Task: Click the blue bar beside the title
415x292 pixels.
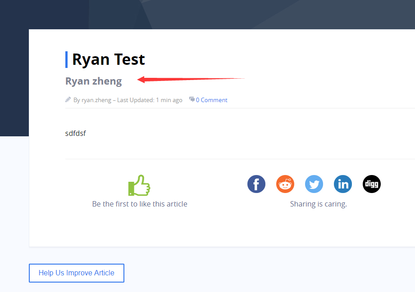Action: 67,59
